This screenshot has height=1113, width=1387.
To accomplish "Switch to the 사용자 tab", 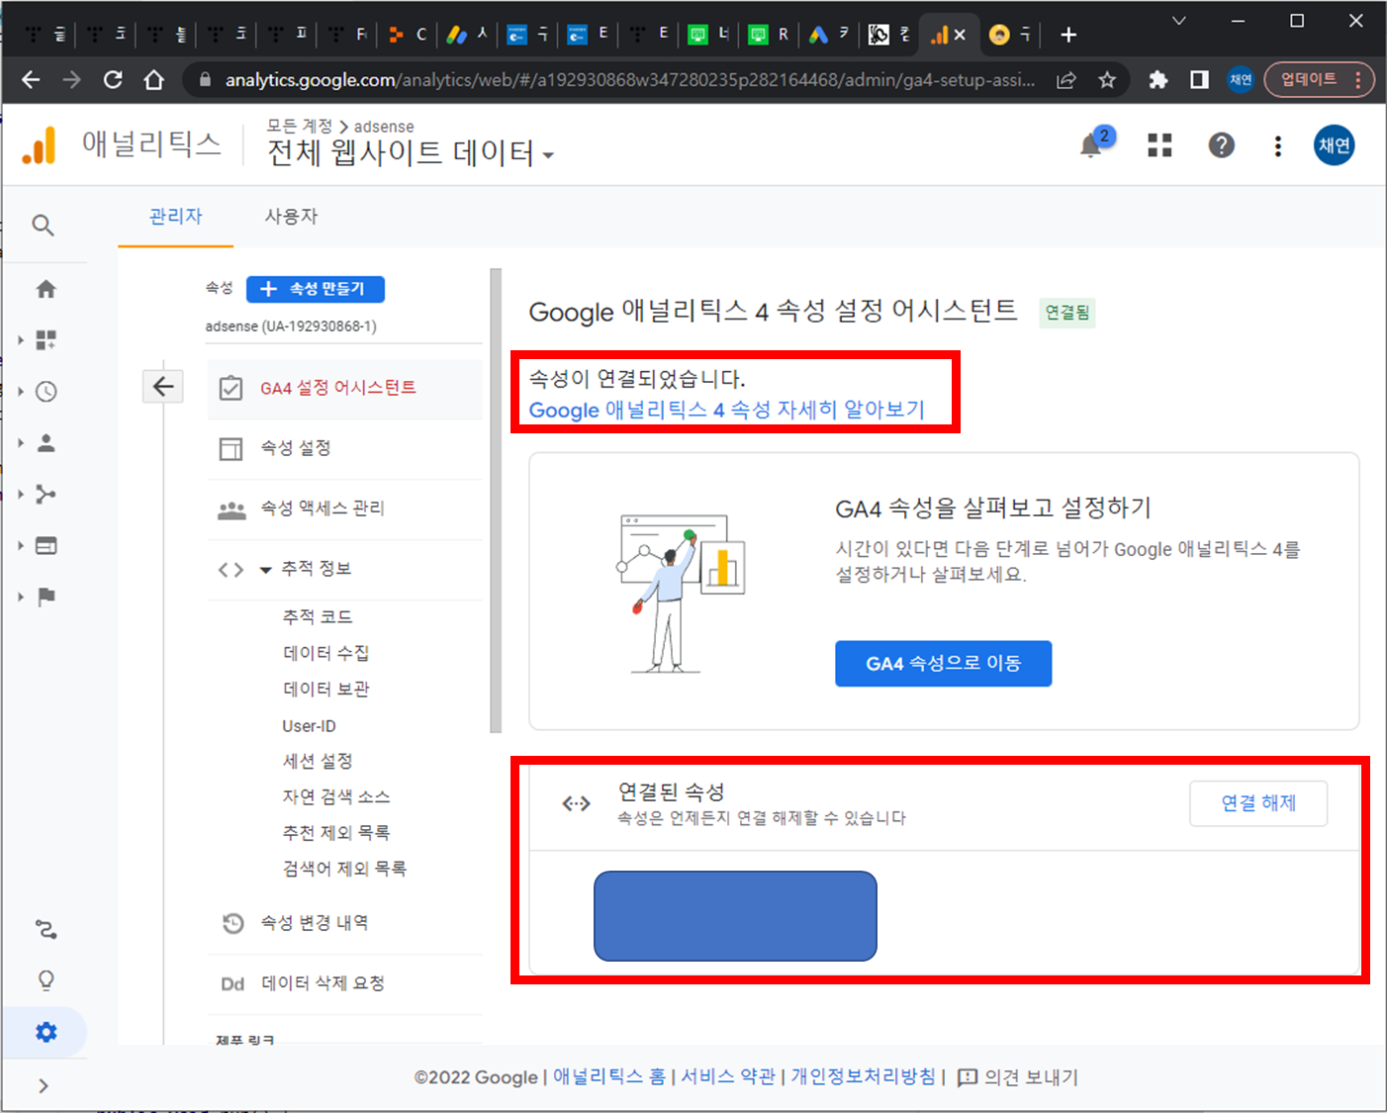I will pyautogui.click(x=291, y=216).
